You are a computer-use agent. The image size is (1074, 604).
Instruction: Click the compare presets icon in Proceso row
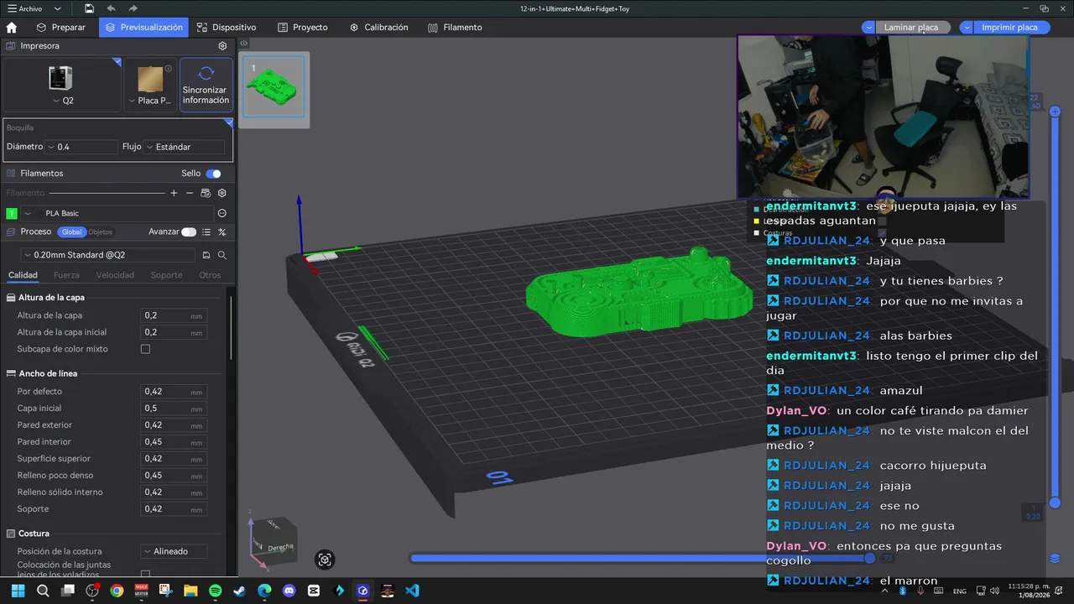coord(222,232)
